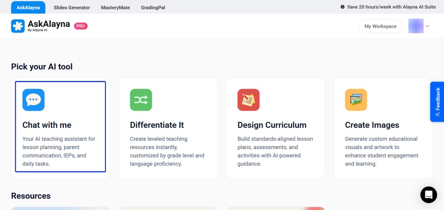This screenshot has width=444, height=210.
Task: Click the Create Images picture icon
Action: point(356,100)
